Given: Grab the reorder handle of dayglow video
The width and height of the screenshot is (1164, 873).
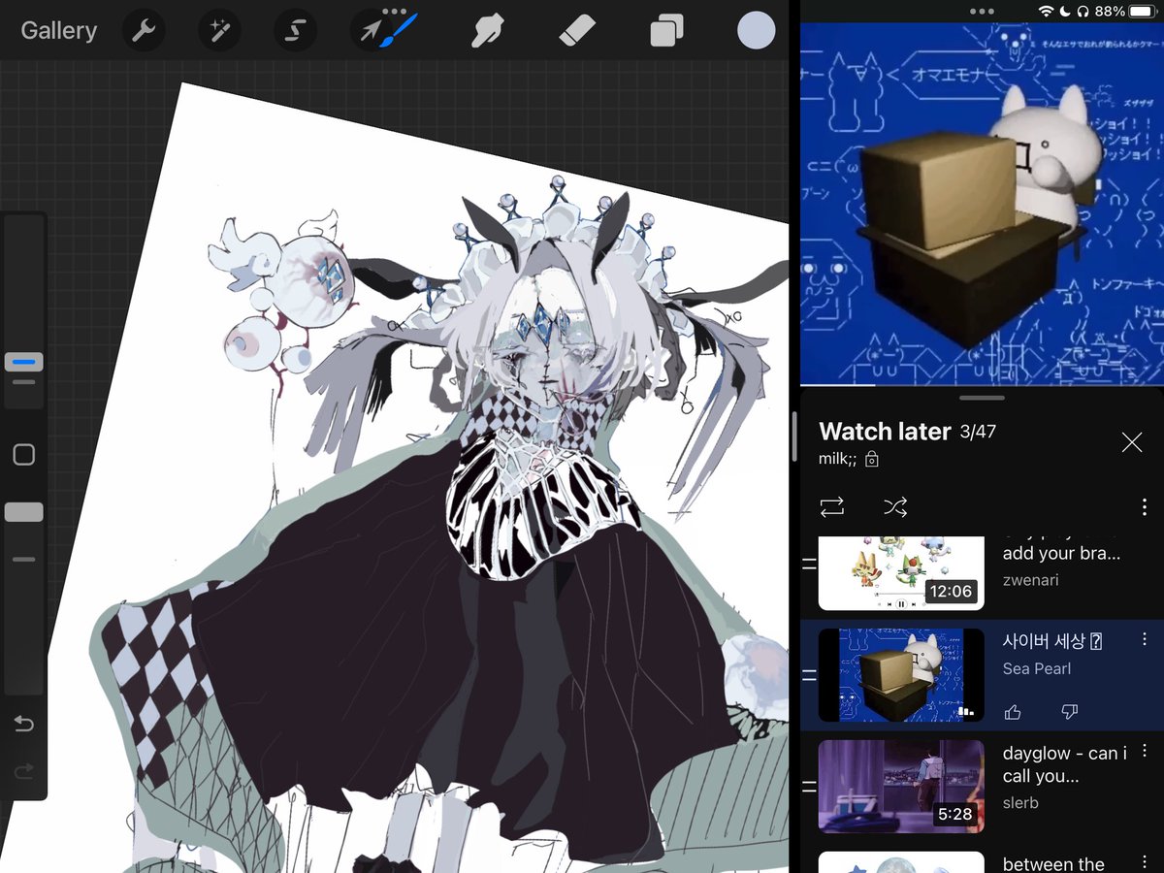Looking at the screenshot, I should tap(809, 786).
